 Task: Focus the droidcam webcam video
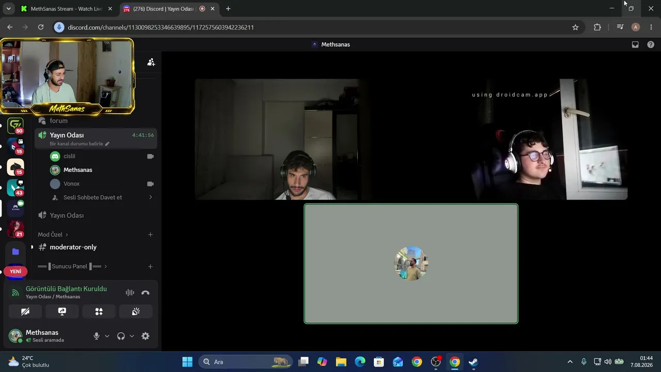click(x=521, y=139)
